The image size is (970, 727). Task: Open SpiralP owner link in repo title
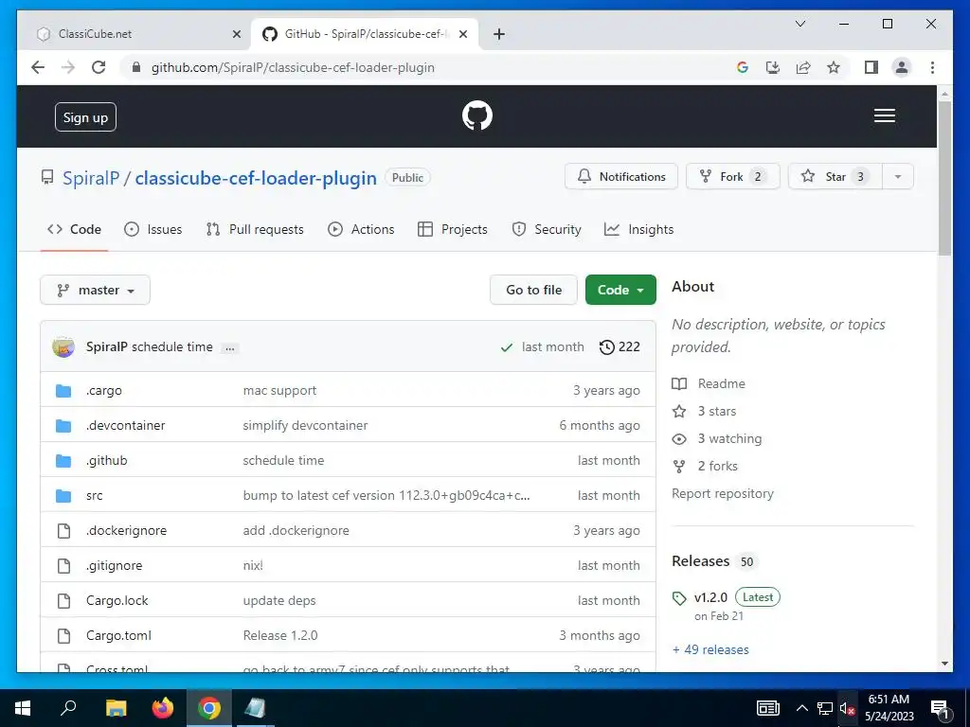(91, 178)
